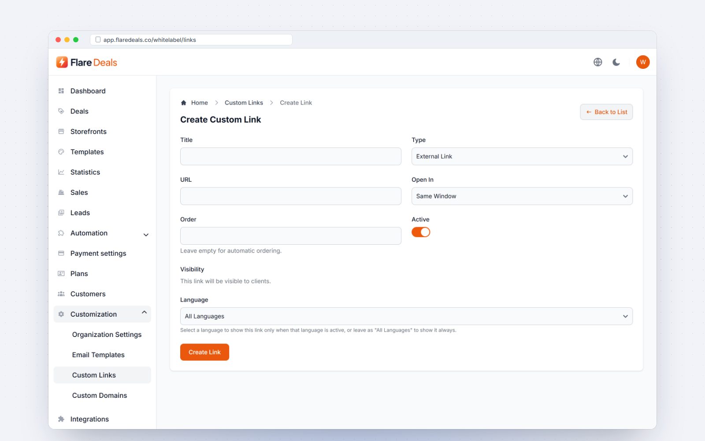
Task: Open the user avatar menu
Action: point(643,62)
